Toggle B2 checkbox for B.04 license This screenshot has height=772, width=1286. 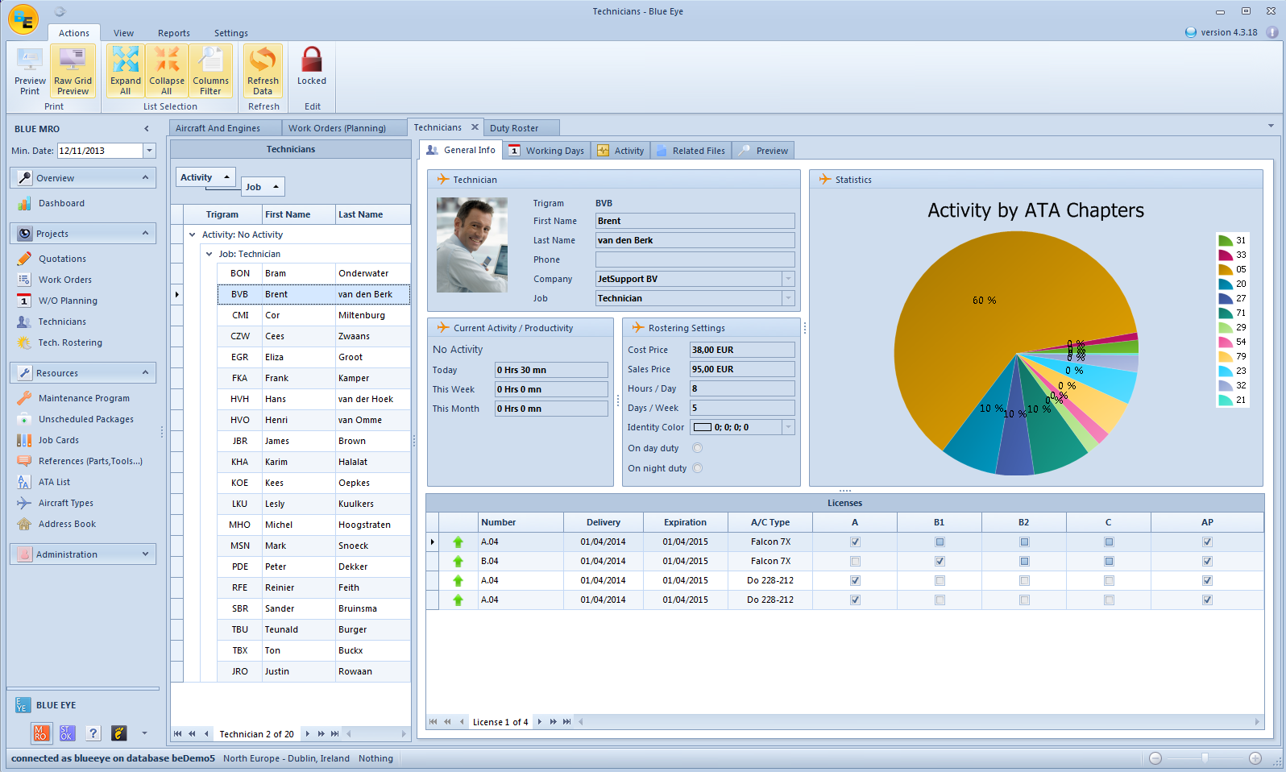pyautogui.click(x=1024, y=561)
